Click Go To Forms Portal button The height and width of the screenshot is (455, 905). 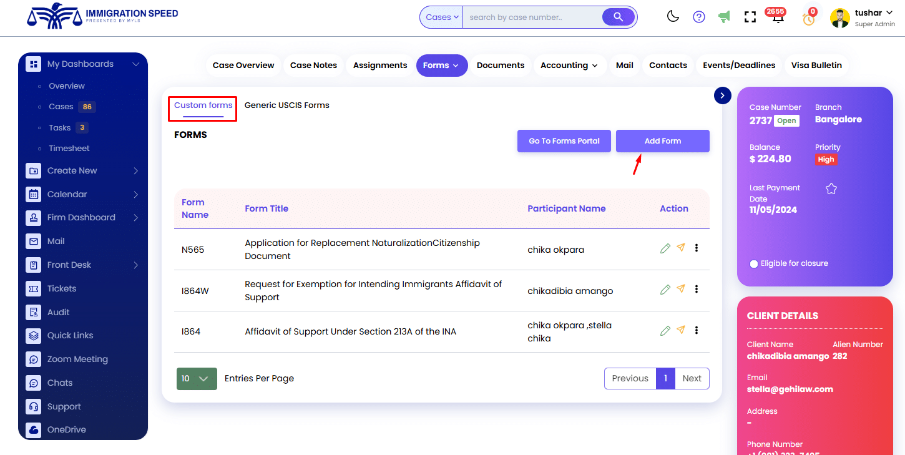pos(564,141)
